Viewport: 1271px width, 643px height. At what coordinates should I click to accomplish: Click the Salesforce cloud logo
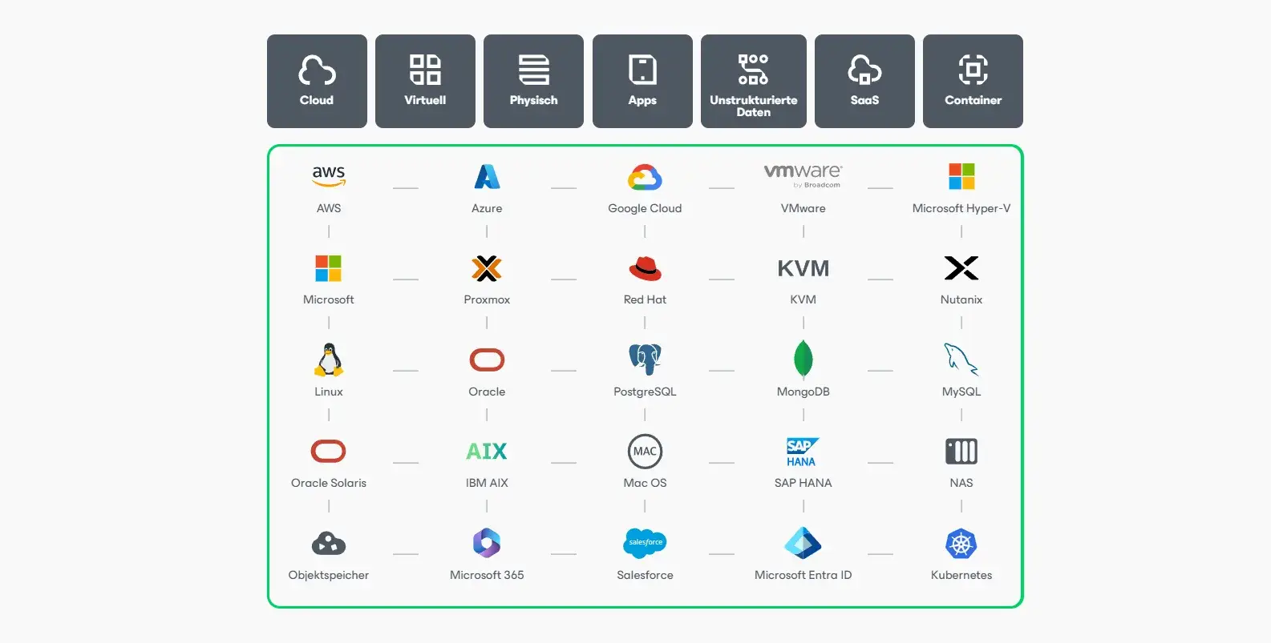click(645, 543)
